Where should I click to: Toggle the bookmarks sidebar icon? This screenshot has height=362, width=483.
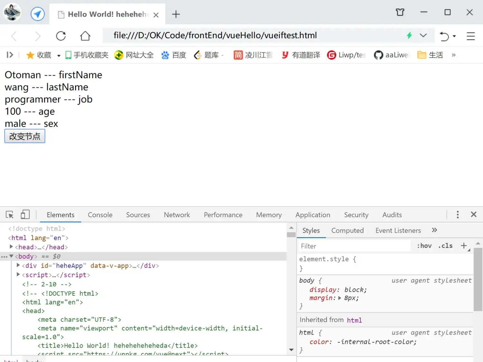pyautogui.click(x=10, y=55)
